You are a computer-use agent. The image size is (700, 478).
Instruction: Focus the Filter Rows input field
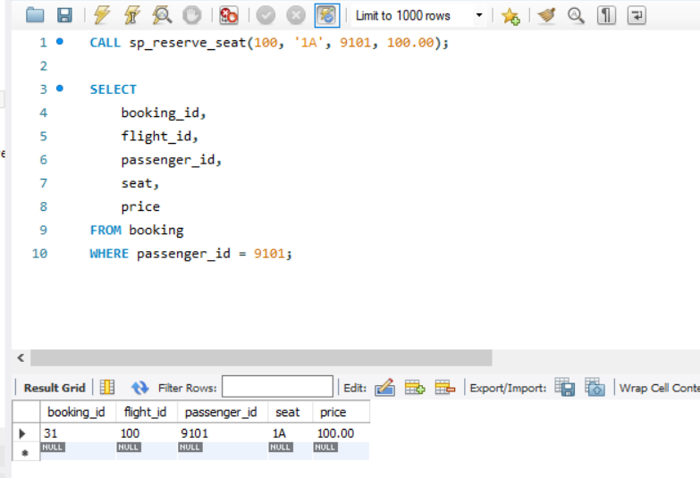[277, 386]
